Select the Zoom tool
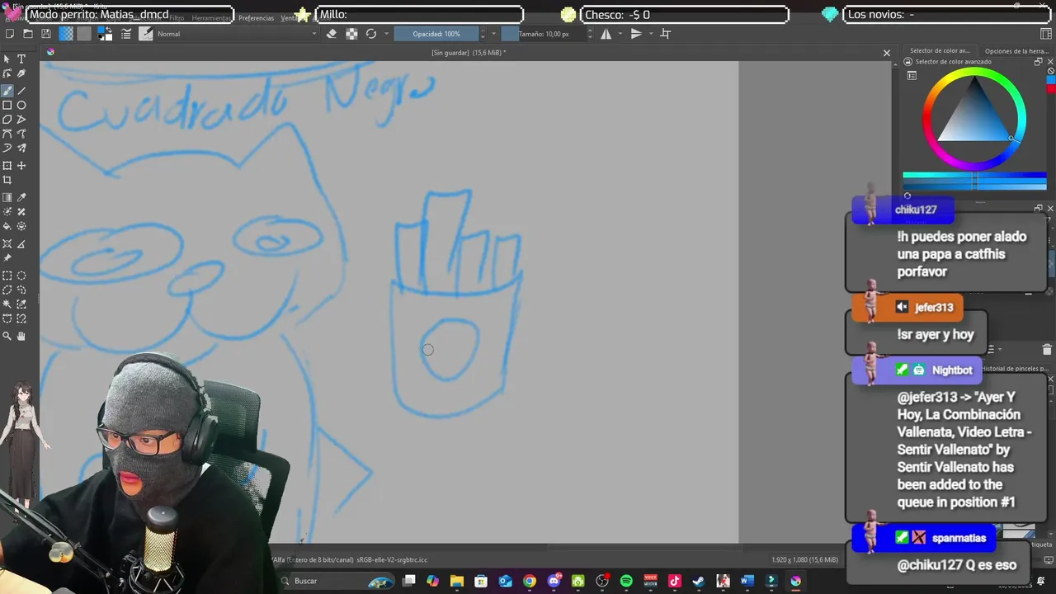Viewport: 1056px width, 594px height. click(x=7, y=336)
